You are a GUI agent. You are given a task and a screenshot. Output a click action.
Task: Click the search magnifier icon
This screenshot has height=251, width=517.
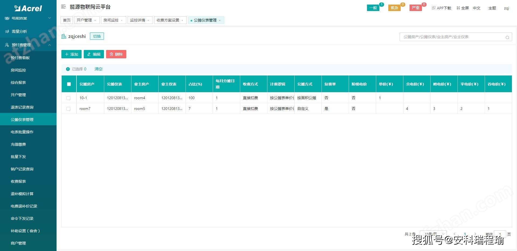tap(507, 37)
